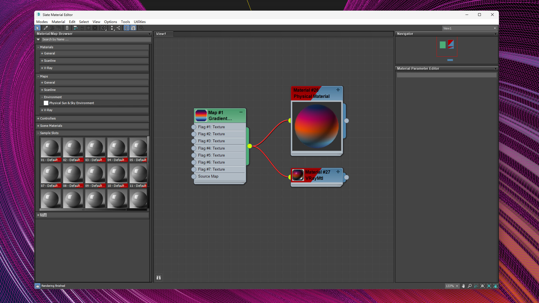Click Zoom Extents icon in status bar

tap(483, 286)
